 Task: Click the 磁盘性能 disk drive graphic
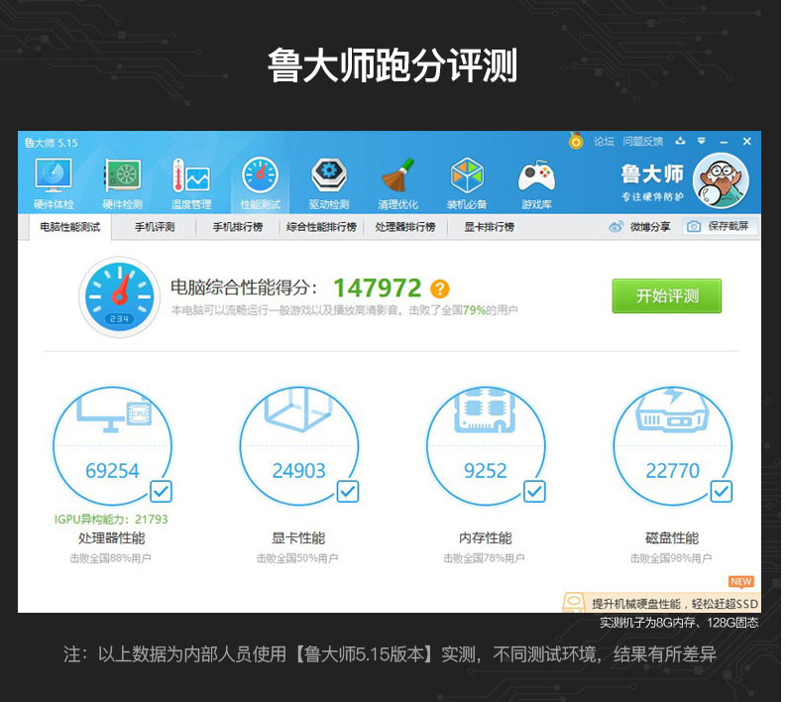672,411
